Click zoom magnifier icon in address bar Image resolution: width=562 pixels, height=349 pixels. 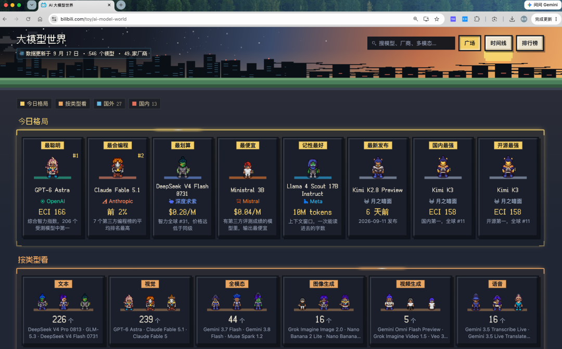[x=415, y=19]
